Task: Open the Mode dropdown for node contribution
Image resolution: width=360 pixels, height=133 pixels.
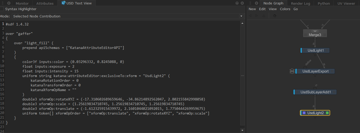Action: click(241, 16)
